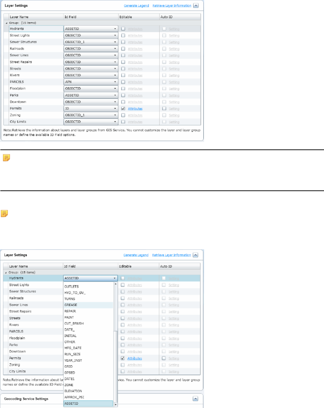Click the scrollbar thumb in the open Id Field list

pyautogui.click(x=116, y=367)
